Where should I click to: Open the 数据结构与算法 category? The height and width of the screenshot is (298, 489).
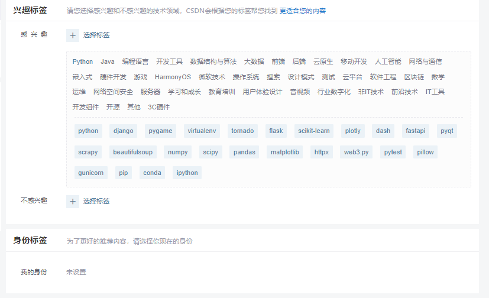point(213,61)
